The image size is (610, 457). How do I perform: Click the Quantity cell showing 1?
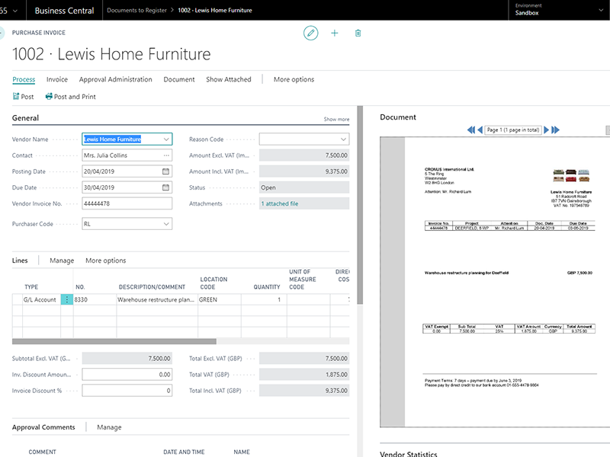coord(264,299)
